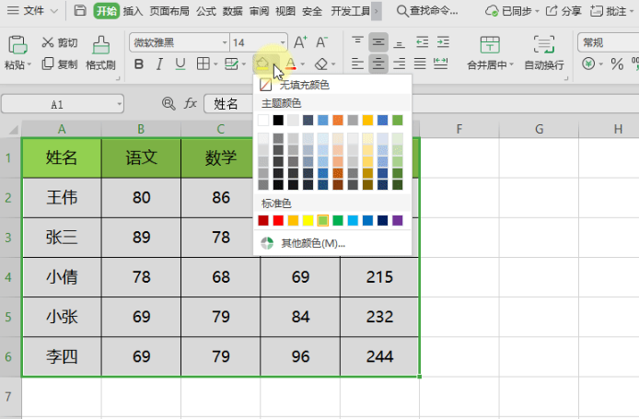Click the select-all corner triangle

coord(12,130)
